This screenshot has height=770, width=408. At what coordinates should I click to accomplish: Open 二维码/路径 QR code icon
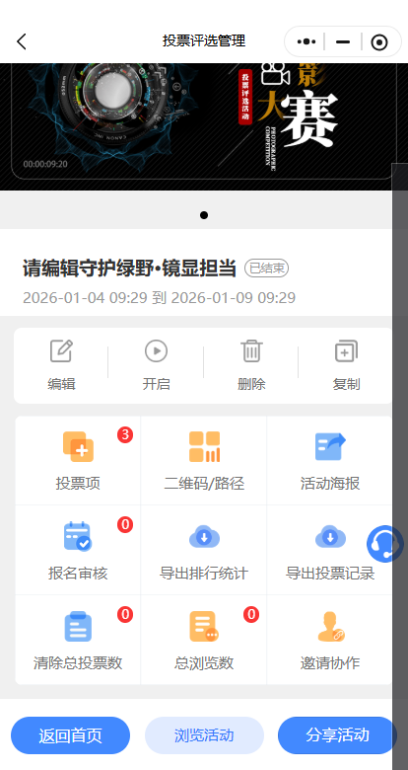coord(204,446)
